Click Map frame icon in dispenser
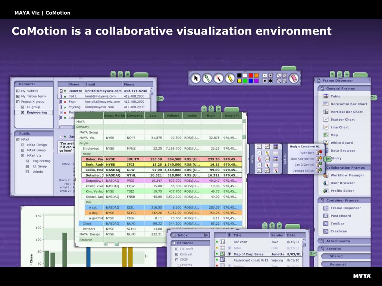 326,135
